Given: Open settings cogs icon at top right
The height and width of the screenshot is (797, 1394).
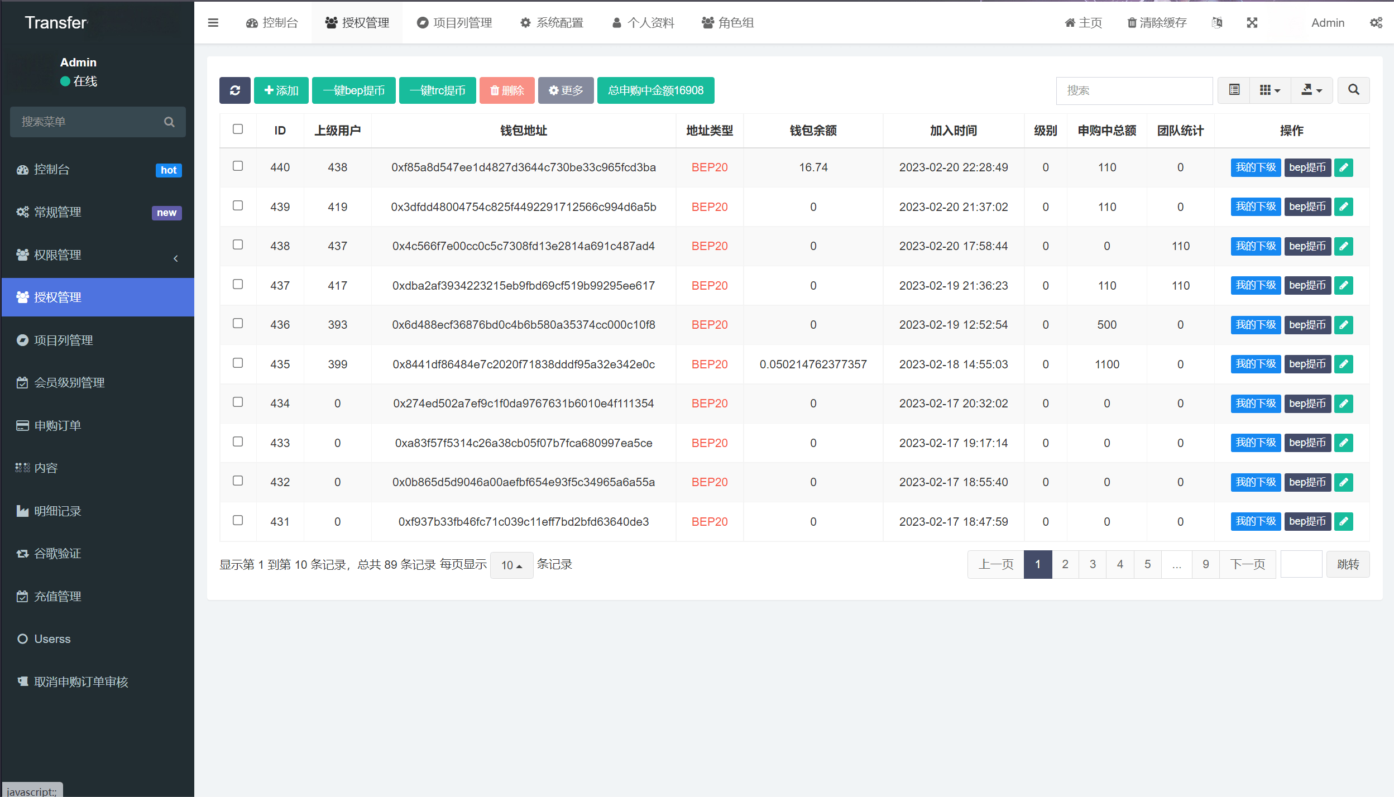Looking at the screenshot, I should (x=1376, y=23).
